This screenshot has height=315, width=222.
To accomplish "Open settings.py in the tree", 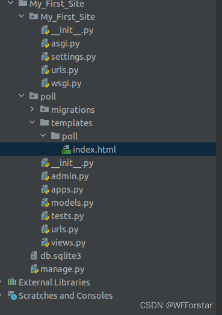I will point(73,57).
